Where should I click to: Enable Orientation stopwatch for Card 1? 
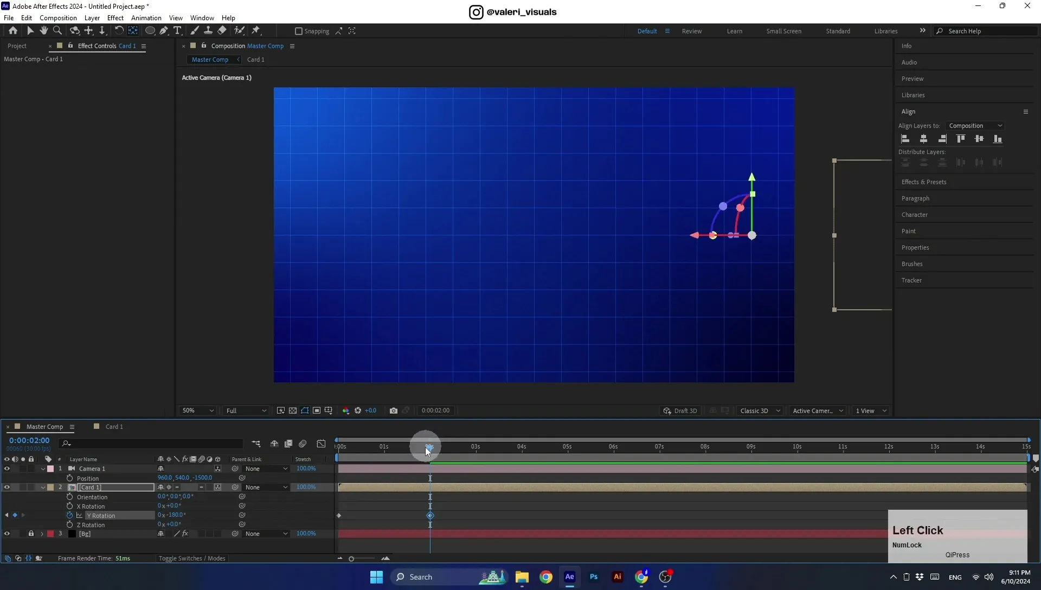69,497
